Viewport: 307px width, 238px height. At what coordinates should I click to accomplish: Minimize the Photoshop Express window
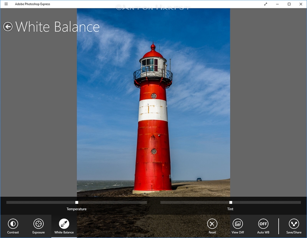click(x=277, y=4)
